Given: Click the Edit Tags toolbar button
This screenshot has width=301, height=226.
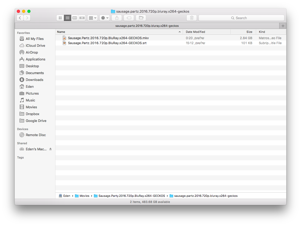Looking at the screenshot, I should [129, 18].
